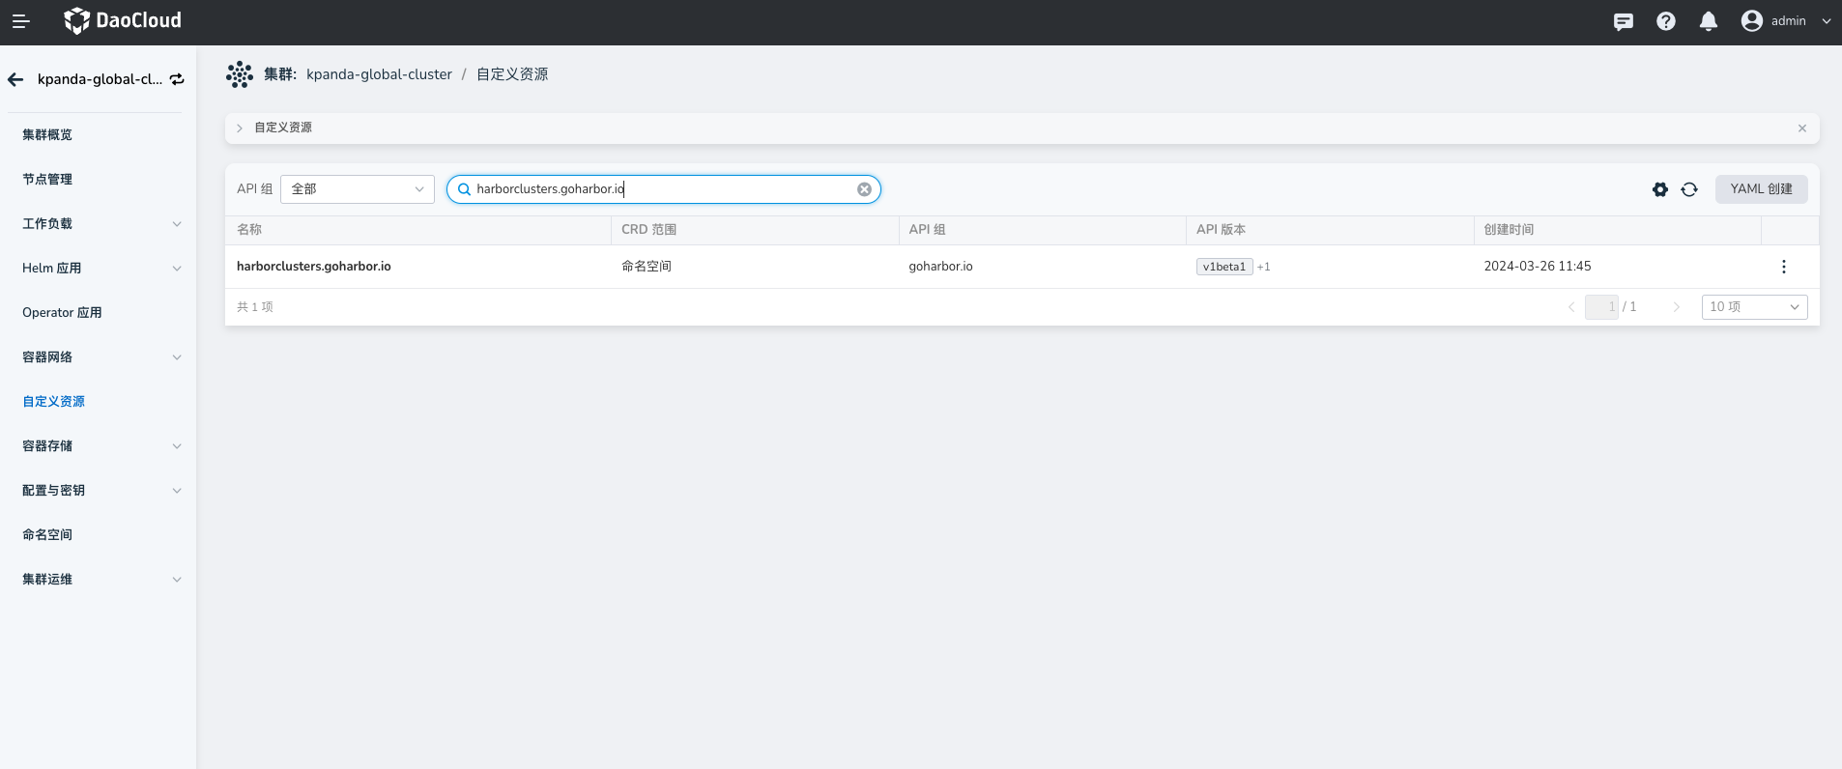Viewport: 1842px width, 769px height.
Task: Open the API 组 dropdown
Action: click(357, 189)
